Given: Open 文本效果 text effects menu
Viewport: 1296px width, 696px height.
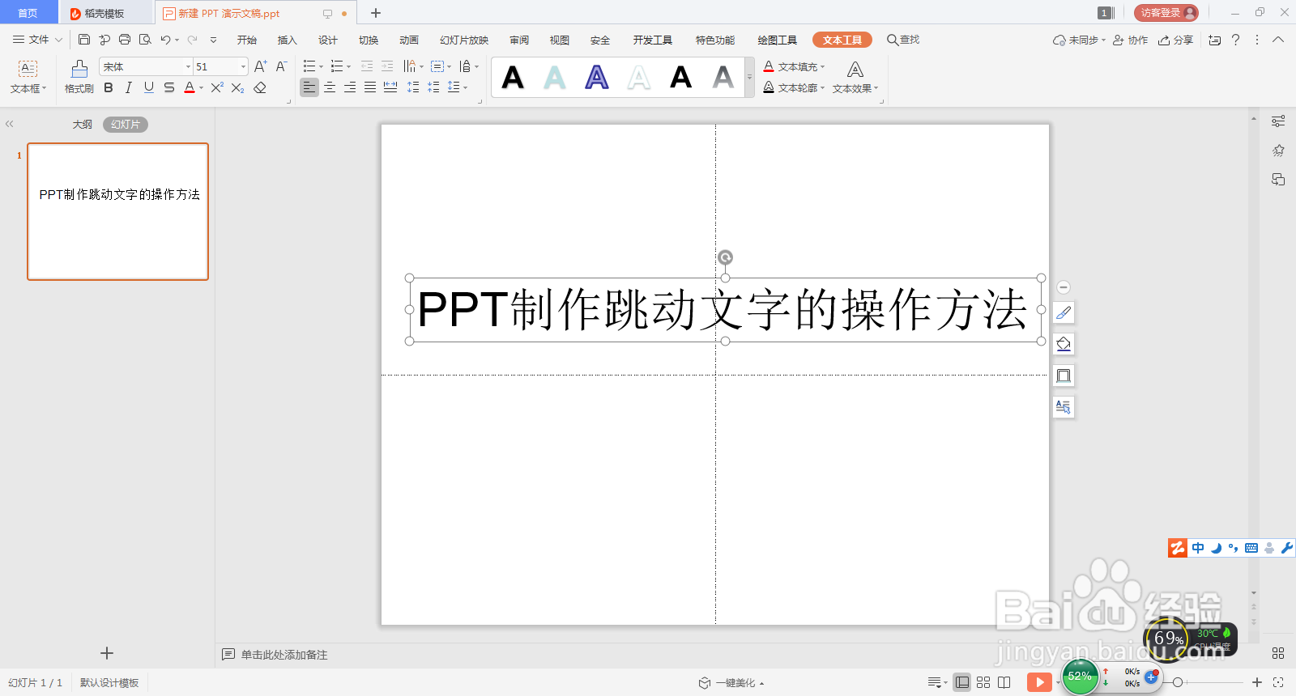Looking at the screenshot, I should pos(855,78).
